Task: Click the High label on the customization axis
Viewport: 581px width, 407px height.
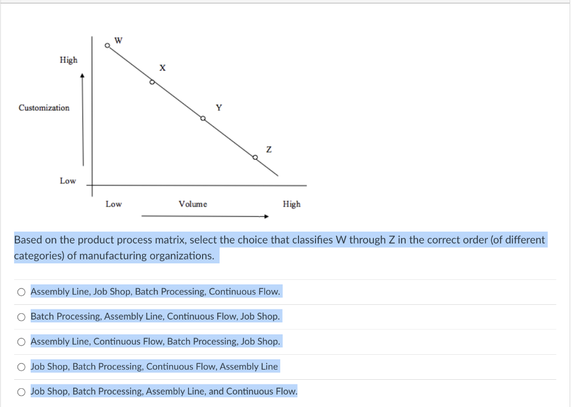Action: click(x=68, y=60)
